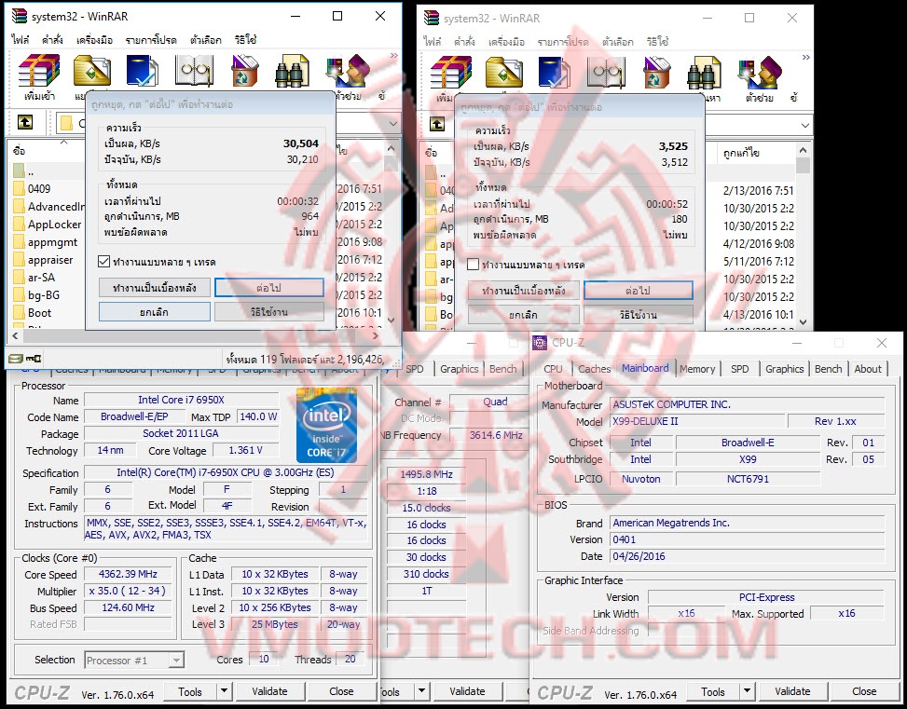The width and height of the screenshot is (907, 709).
Task: Open address path dropdown in right WinRAR
Action: coord(805,126)
